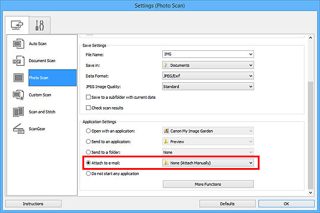Select Open with an application radio button
320x213 pixels.
click(x=88, y=131)
